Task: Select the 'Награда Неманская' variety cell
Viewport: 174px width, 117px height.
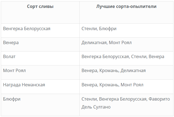Action: (x=24, y=85)
